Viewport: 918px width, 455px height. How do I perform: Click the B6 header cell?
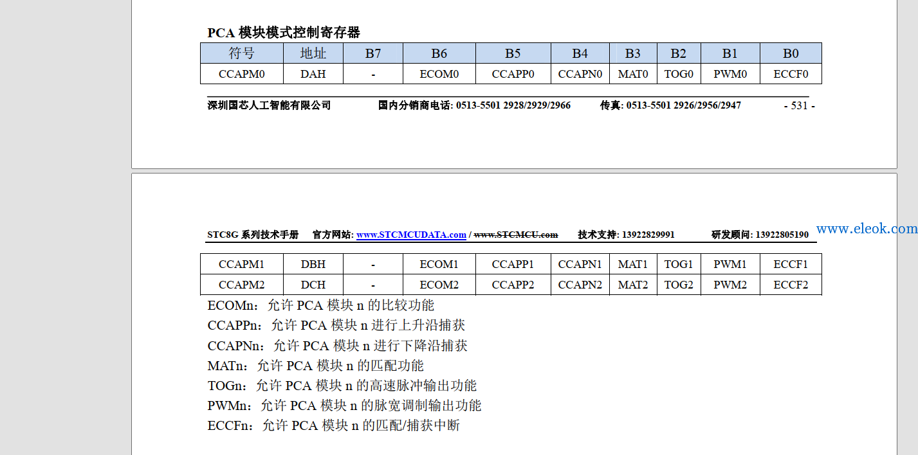click(439, 53)
